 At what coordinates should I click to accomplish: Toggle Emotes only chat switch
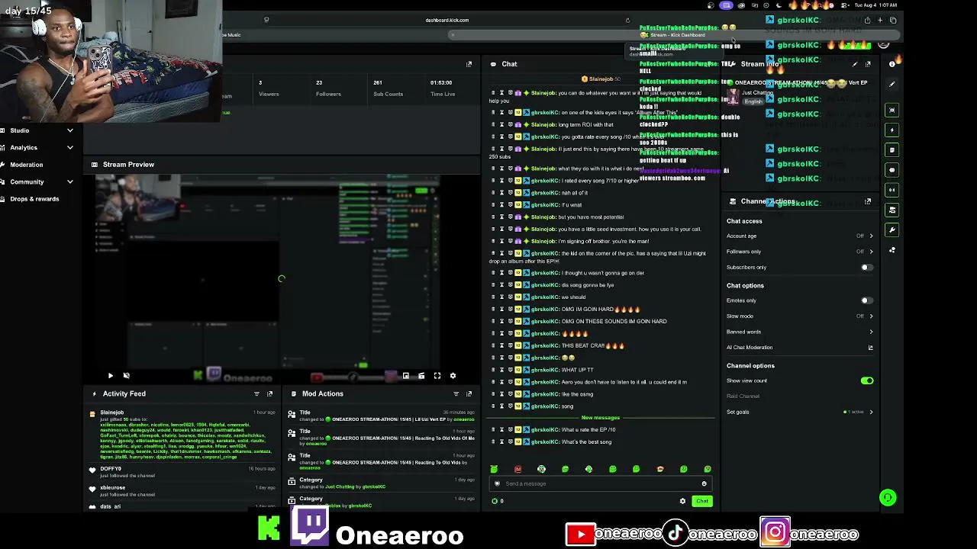(866, 300)
